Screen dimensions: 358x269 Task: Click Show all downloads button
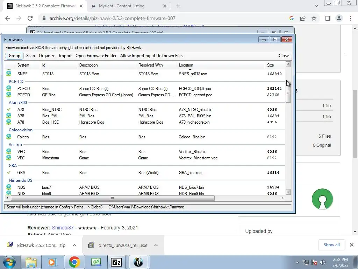[331, 245]
